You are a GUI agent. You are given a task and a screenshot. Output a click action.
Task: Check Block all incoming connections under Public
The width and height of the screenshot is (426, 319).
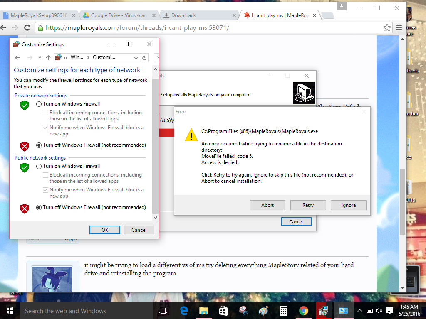tap(46, 175)
